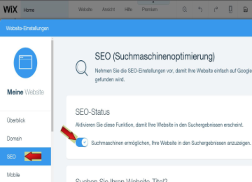Open the Home page selector

[45, 10]
